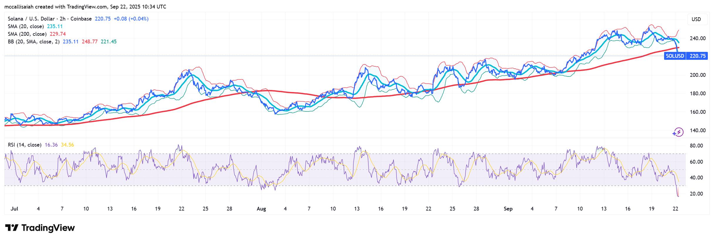The height and width of the screenshot is (241, 714).
Task: Click the Sep label on time axis
Action: pos(508,209)
